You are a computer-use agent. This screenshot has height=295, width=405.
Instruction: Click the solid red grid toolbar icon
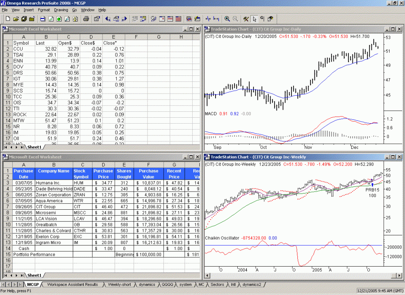pos(178,19)
